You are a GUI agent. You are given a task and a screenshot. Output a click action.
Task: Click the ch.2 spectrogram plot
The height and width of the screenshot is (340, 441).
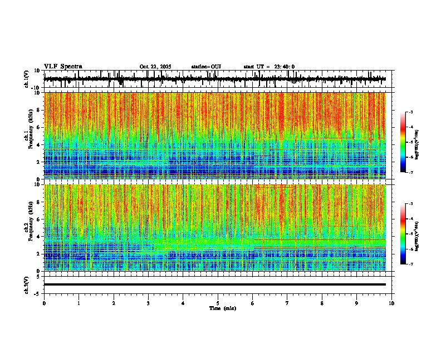point(215,228)
